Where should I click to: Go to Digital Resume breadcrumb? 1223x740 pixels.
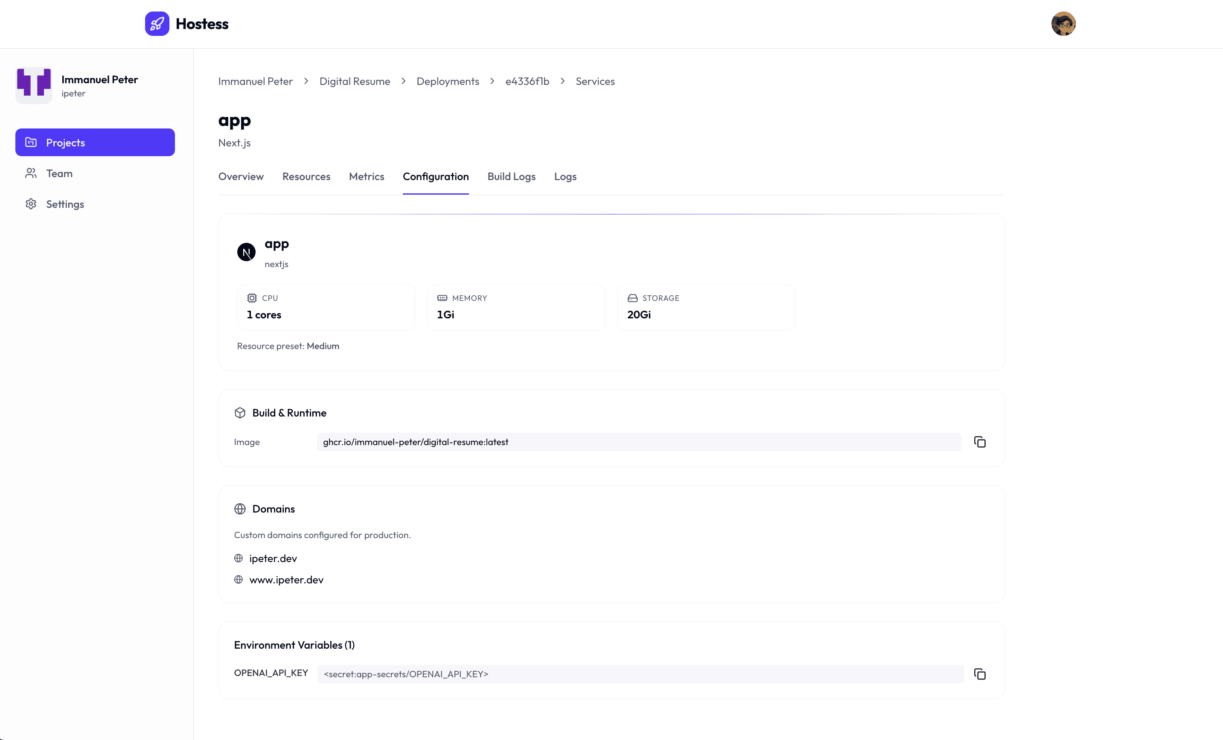tap(355, 82)
